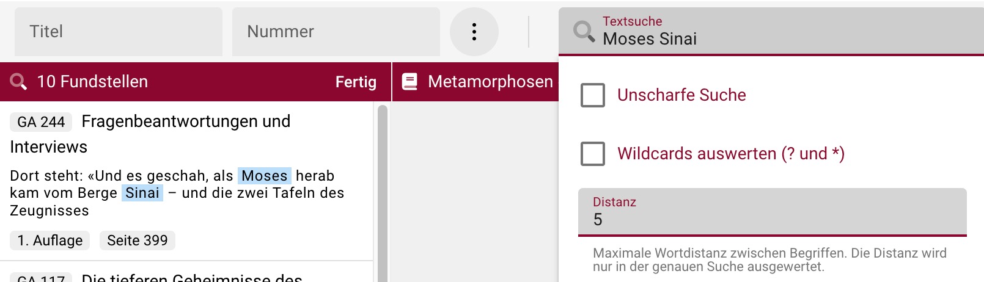Click the Fundstellen search icon

(x=18, y=82)
